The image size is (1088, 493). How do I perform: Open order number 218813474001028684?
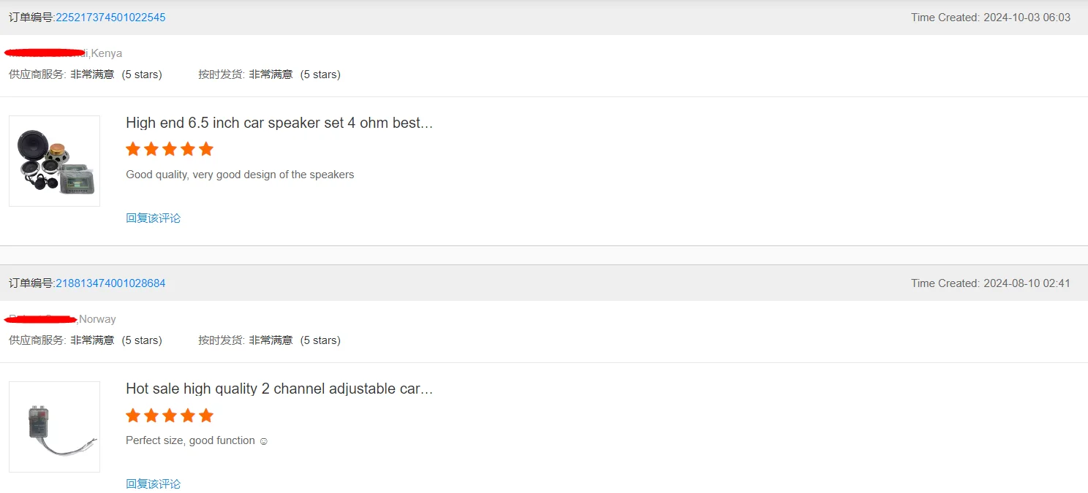(x=110, y=283)
